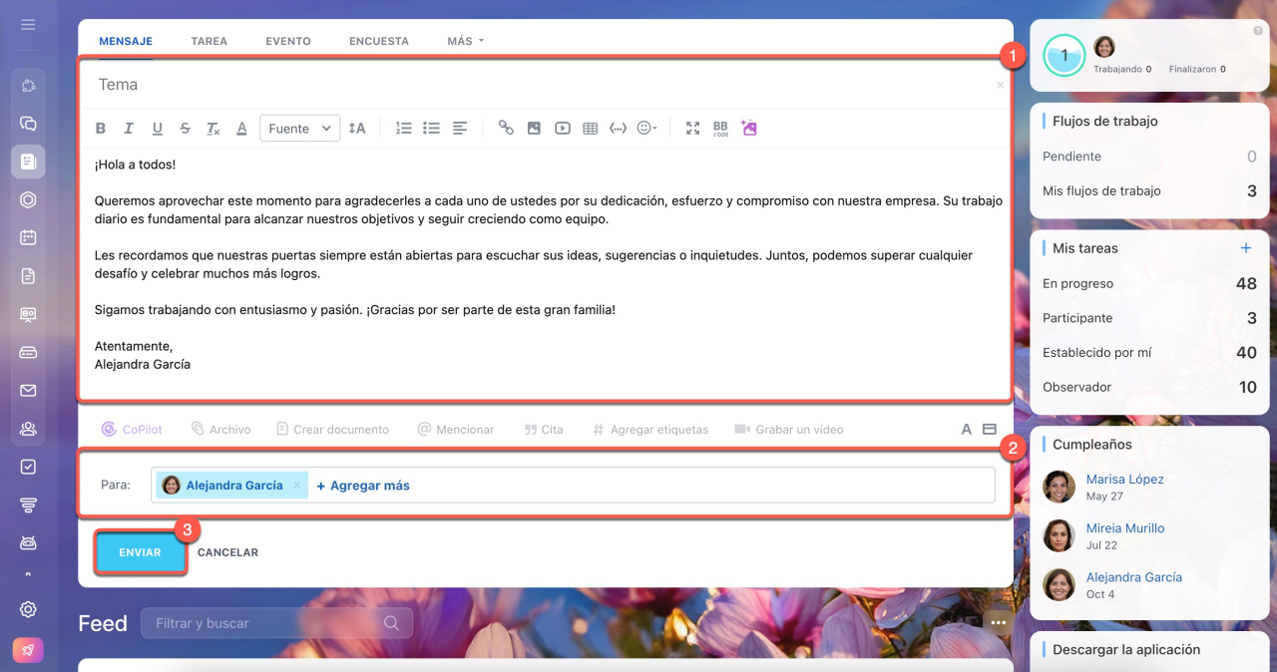1277x672 pixels.
Task: Open the emoji picker dropdown
Action: tap(646, 129)
